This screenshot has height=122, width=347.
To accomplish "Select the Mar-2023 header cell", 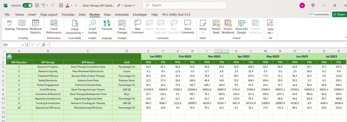I will (214, 56).
